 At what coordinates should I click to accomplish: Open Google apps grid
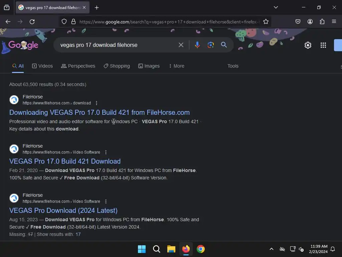pyautogui.click(x=323, y=45)
